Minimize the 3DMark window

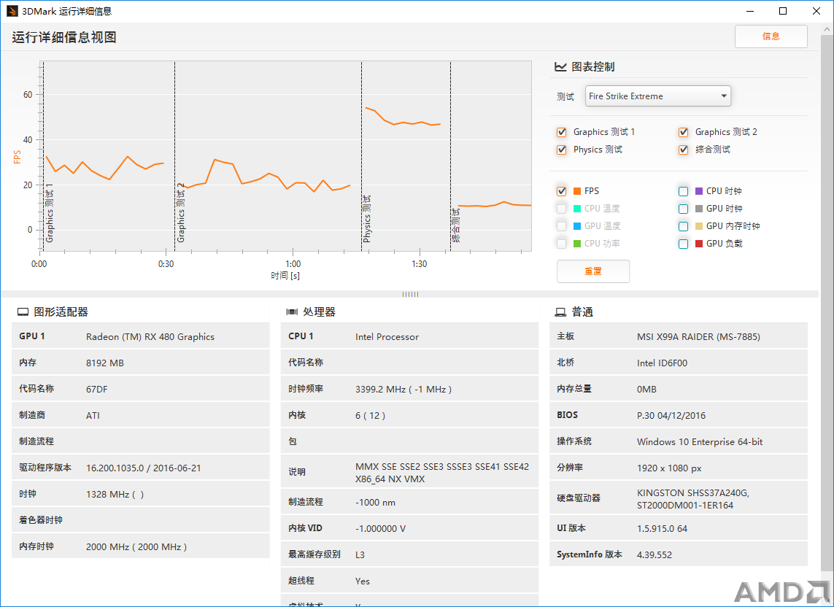pyautogui.click(x=749, y=11)
